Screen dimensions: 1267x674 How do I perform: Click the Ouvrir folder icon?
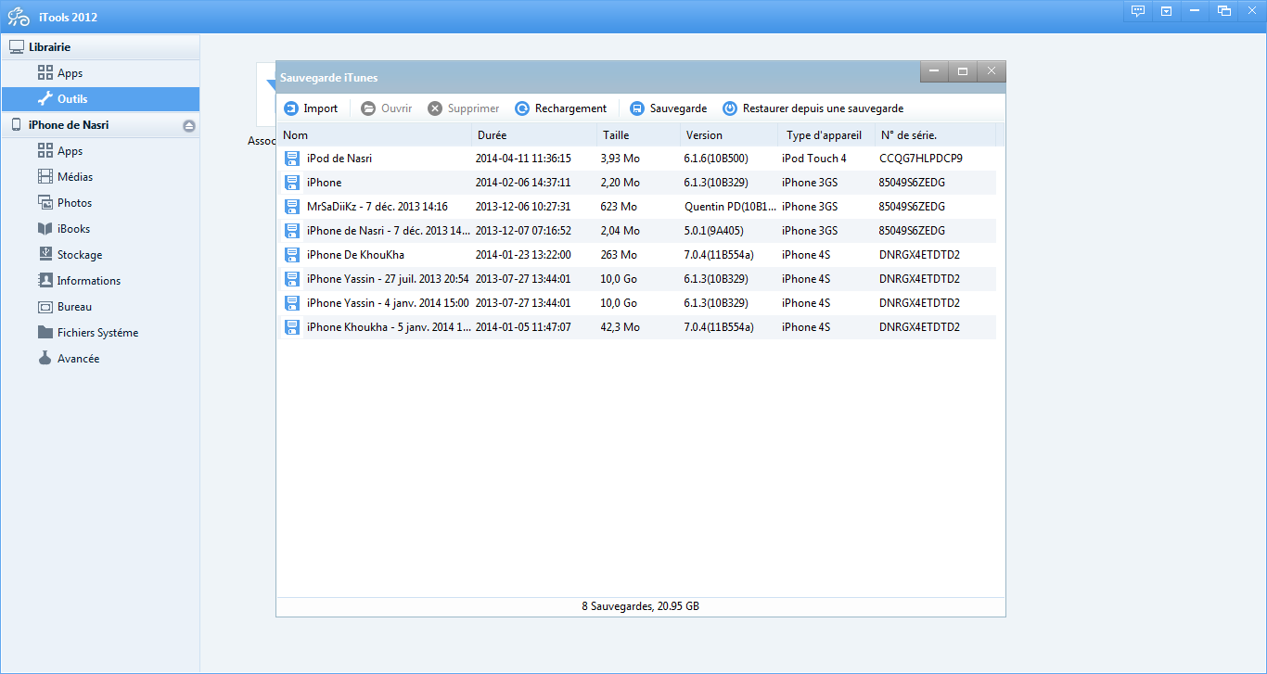[368, 108]
